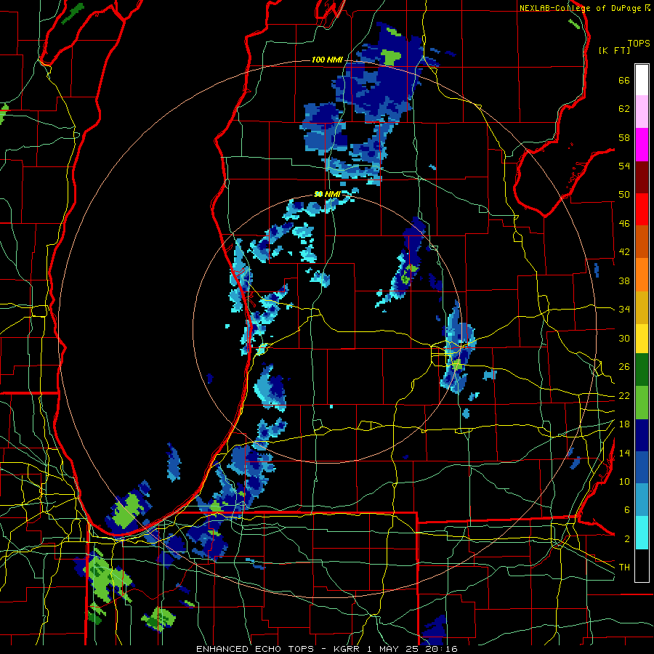Choose the yellow legend color block
The height and width of the screenshot is (654, 654).
(642, 339)
